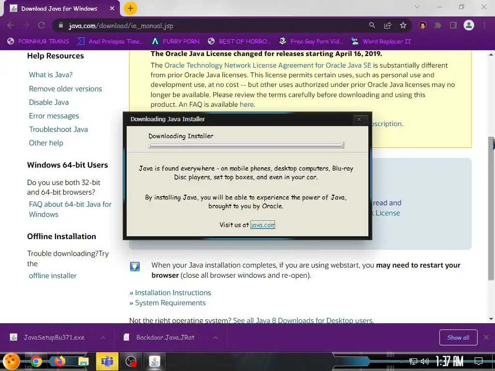Screen dimensions: 495x371
Task: Open Chrome from the taskbar
Action: 36,361
